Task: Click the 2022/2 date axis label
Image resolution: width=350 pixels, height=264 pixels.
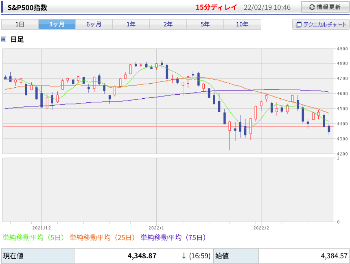Action: click(261, 228)
